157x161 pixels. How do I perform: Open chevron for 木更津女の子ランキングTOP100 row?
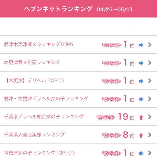point(150,153)
